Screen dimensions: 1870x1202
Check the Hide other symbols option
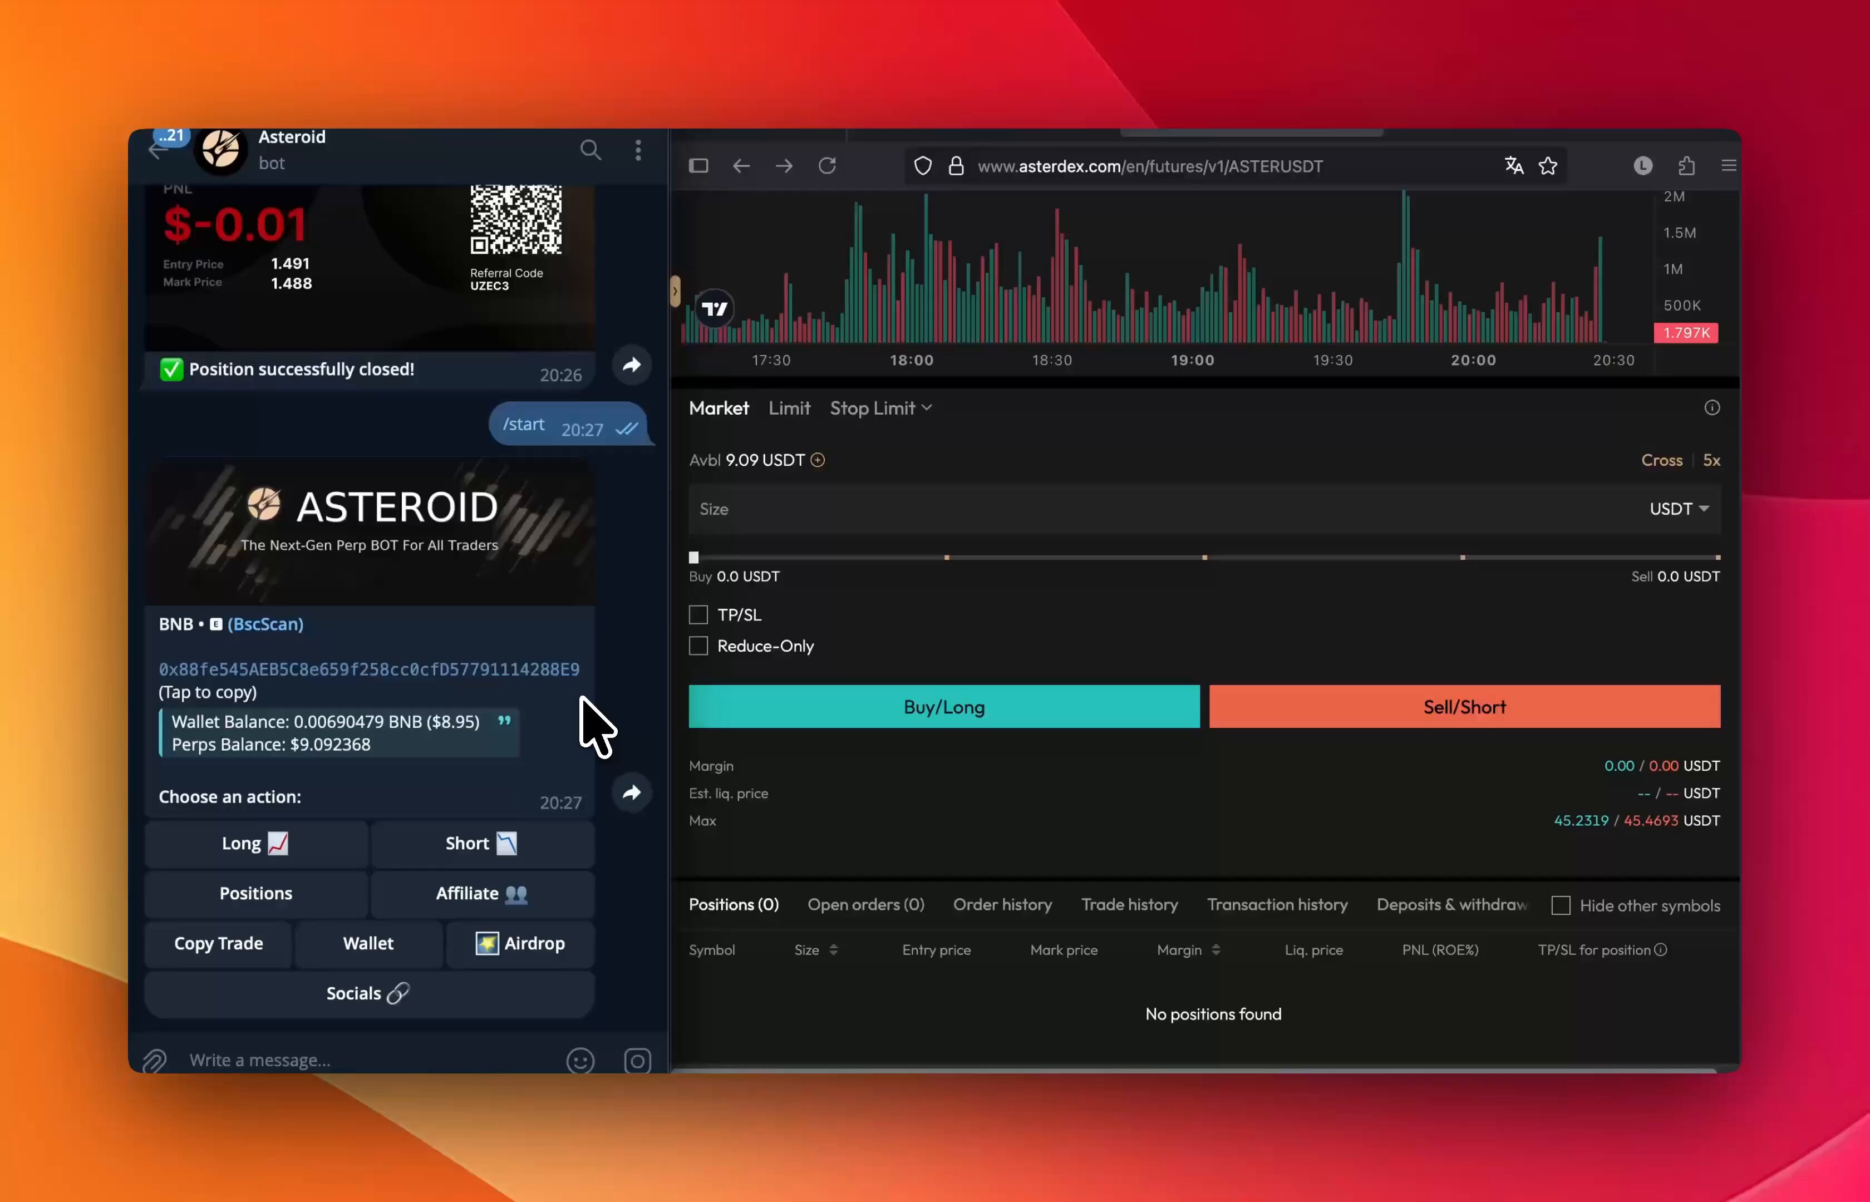tap(1561, 905)
